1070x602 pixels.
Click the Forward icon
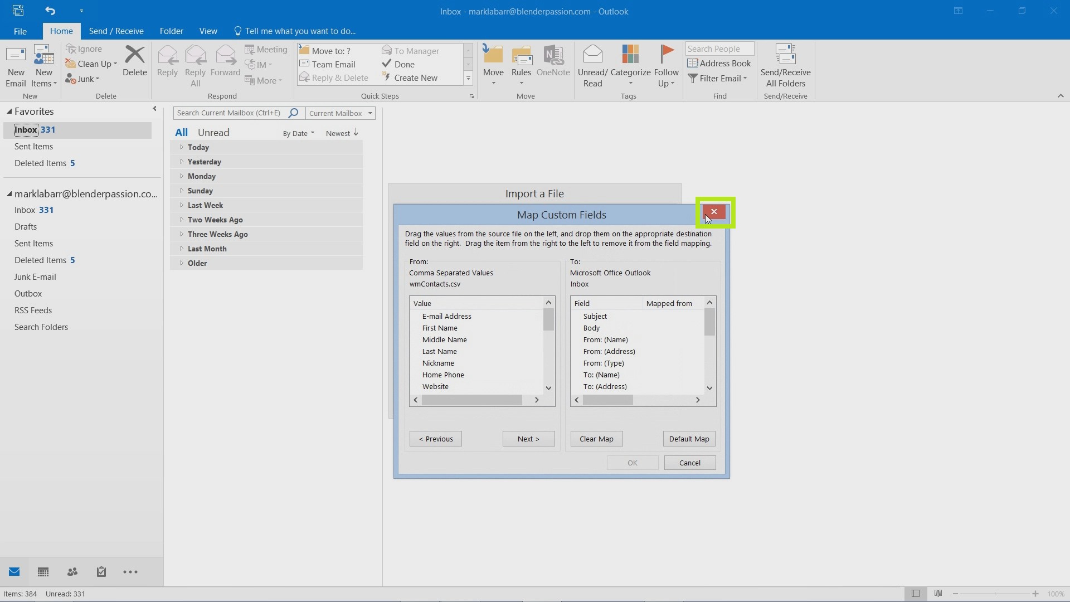[x=225, y=61]
